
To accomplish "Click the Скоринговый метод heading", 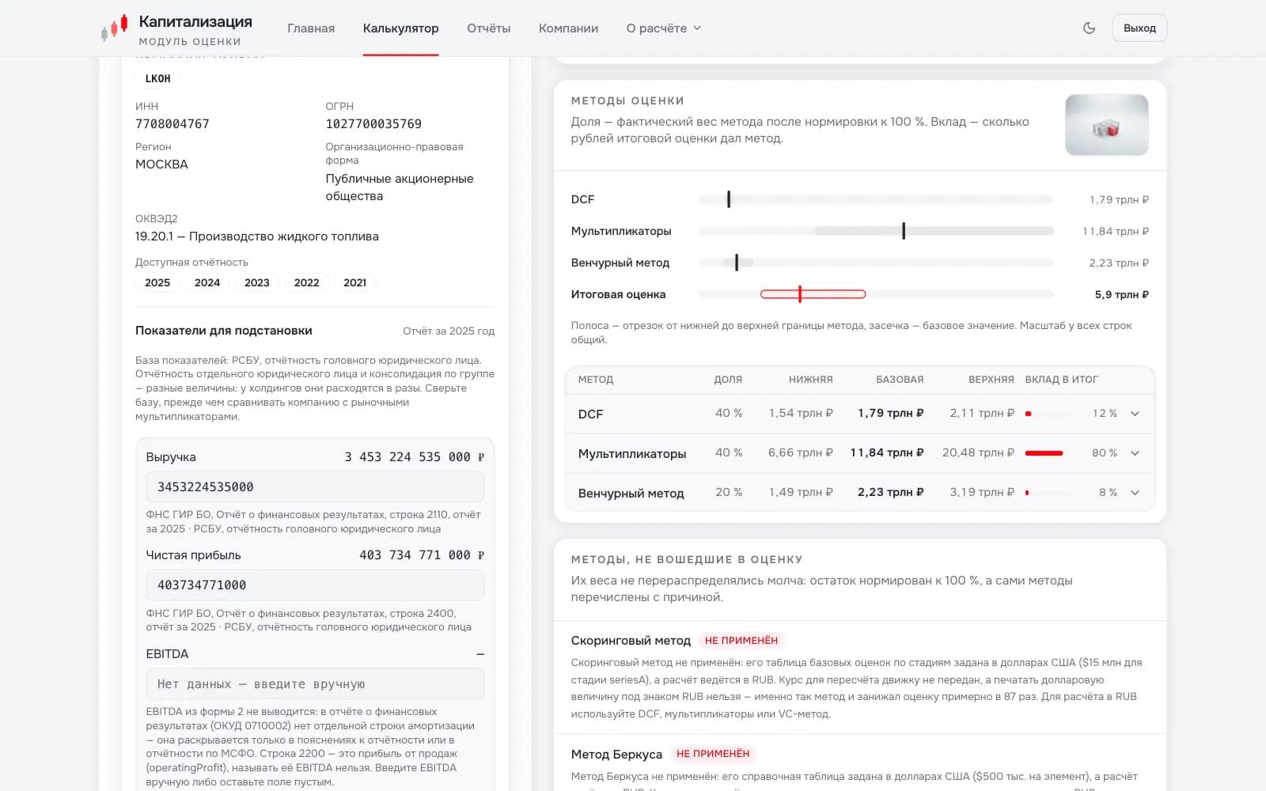I will coord(631,641).
